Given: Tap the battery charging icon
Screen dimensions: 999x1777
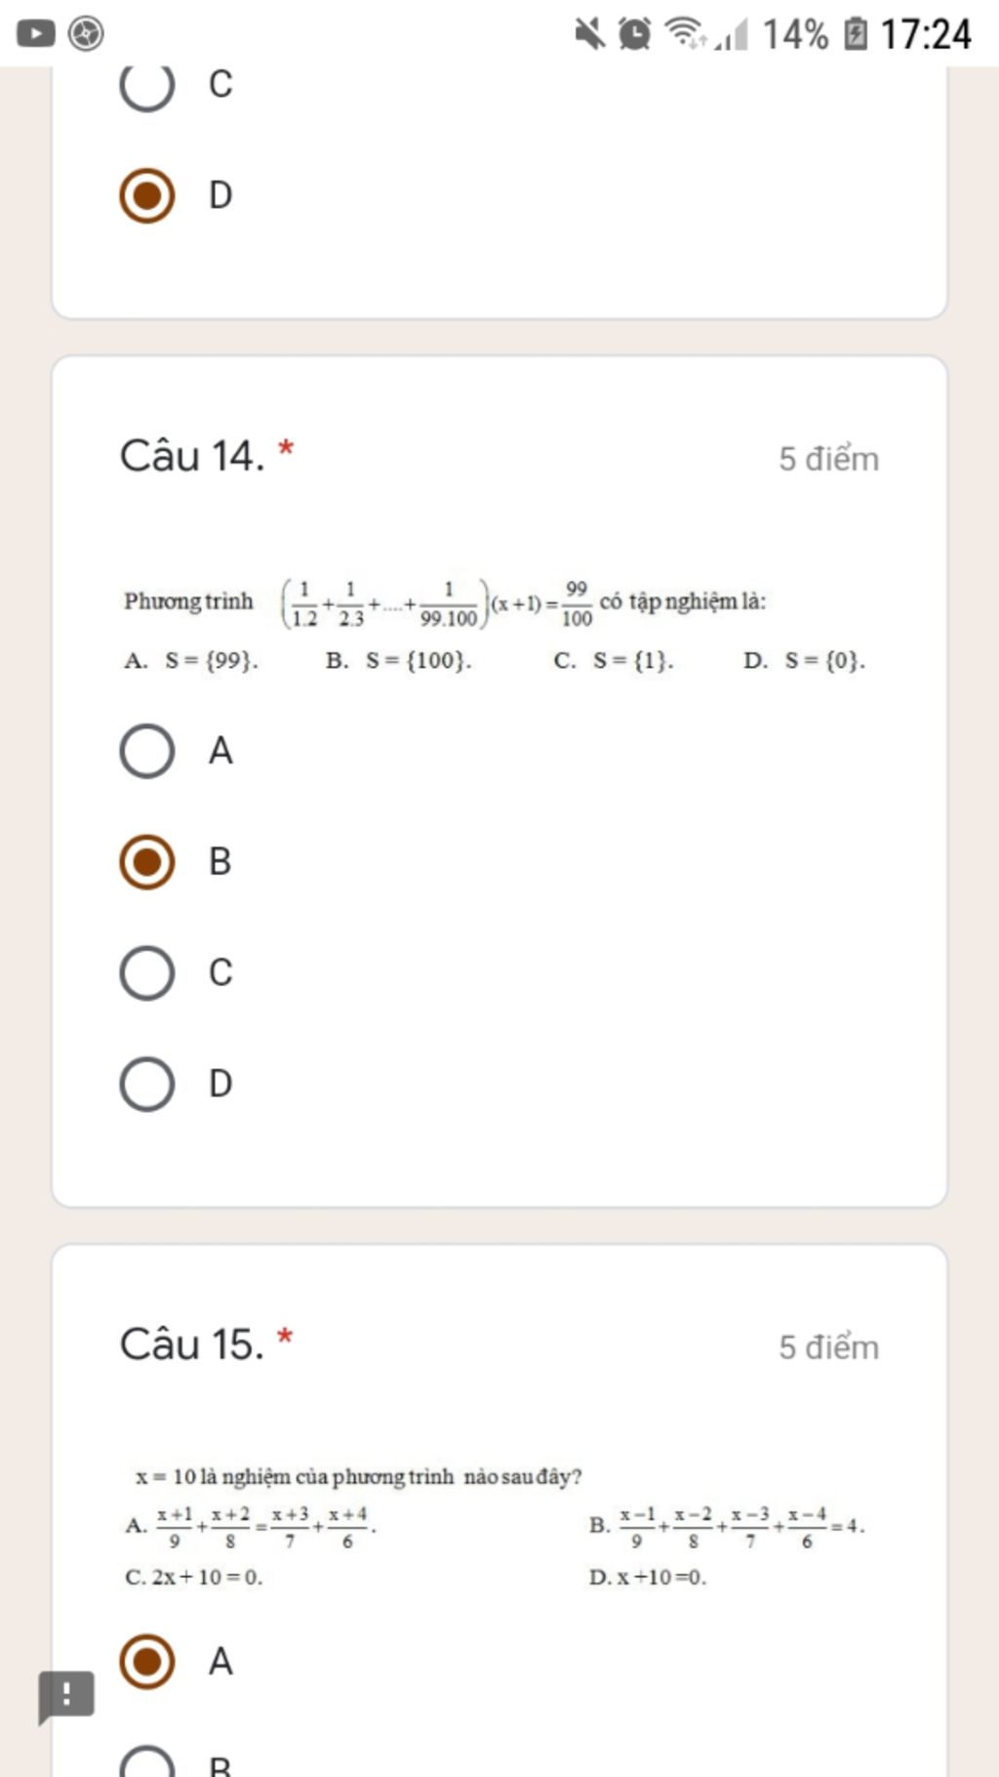Looking at the screenshot, I should coord(856,34).
